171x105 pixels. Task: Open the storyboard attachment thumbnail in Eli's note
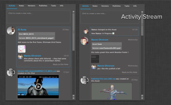click(22, 49)
